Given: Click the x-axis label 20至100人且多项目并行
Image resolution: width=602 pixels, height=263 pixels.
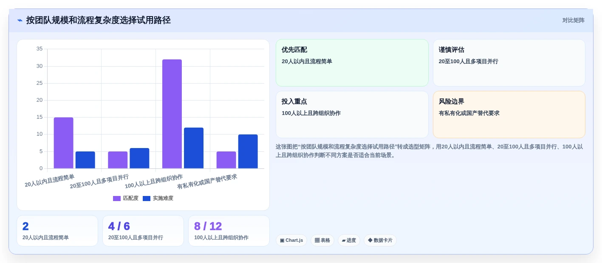Looking at the screenshot, I should (x=99, y=182).
